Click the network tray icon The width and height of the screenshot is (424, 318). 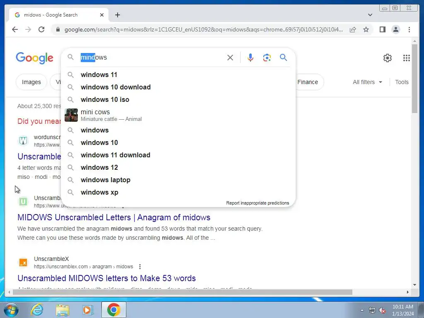(372, 311)
